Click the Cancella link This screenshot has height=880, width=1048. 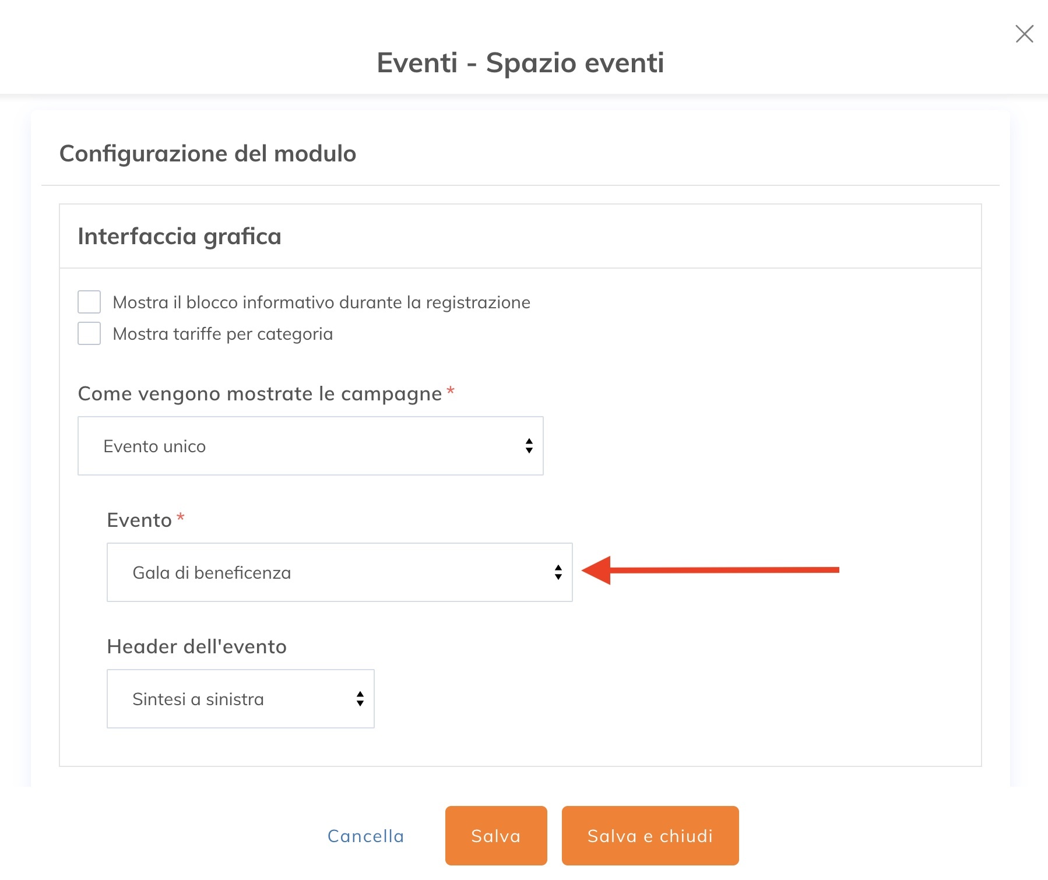[365, 836]
